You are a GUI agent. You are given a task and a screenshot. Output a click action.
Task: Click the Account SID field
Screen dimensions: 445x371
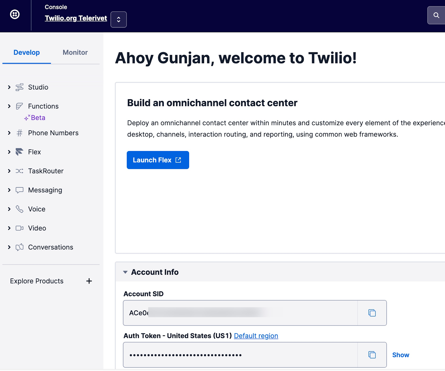click(240, 313)
